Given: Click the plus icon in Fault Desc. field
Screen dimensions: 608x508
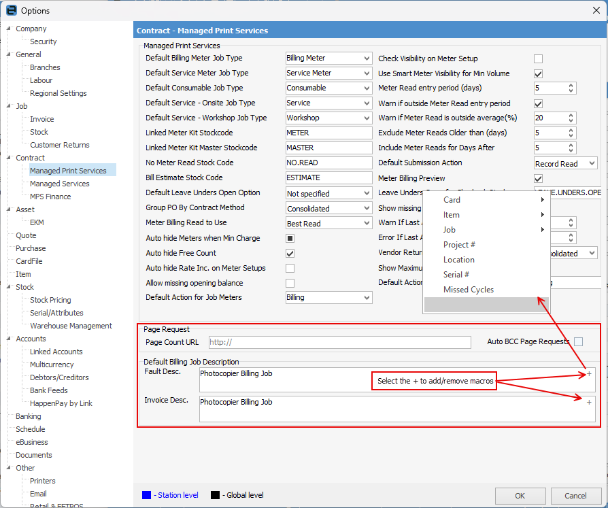Looking at the screenshot, I should 589,374.
